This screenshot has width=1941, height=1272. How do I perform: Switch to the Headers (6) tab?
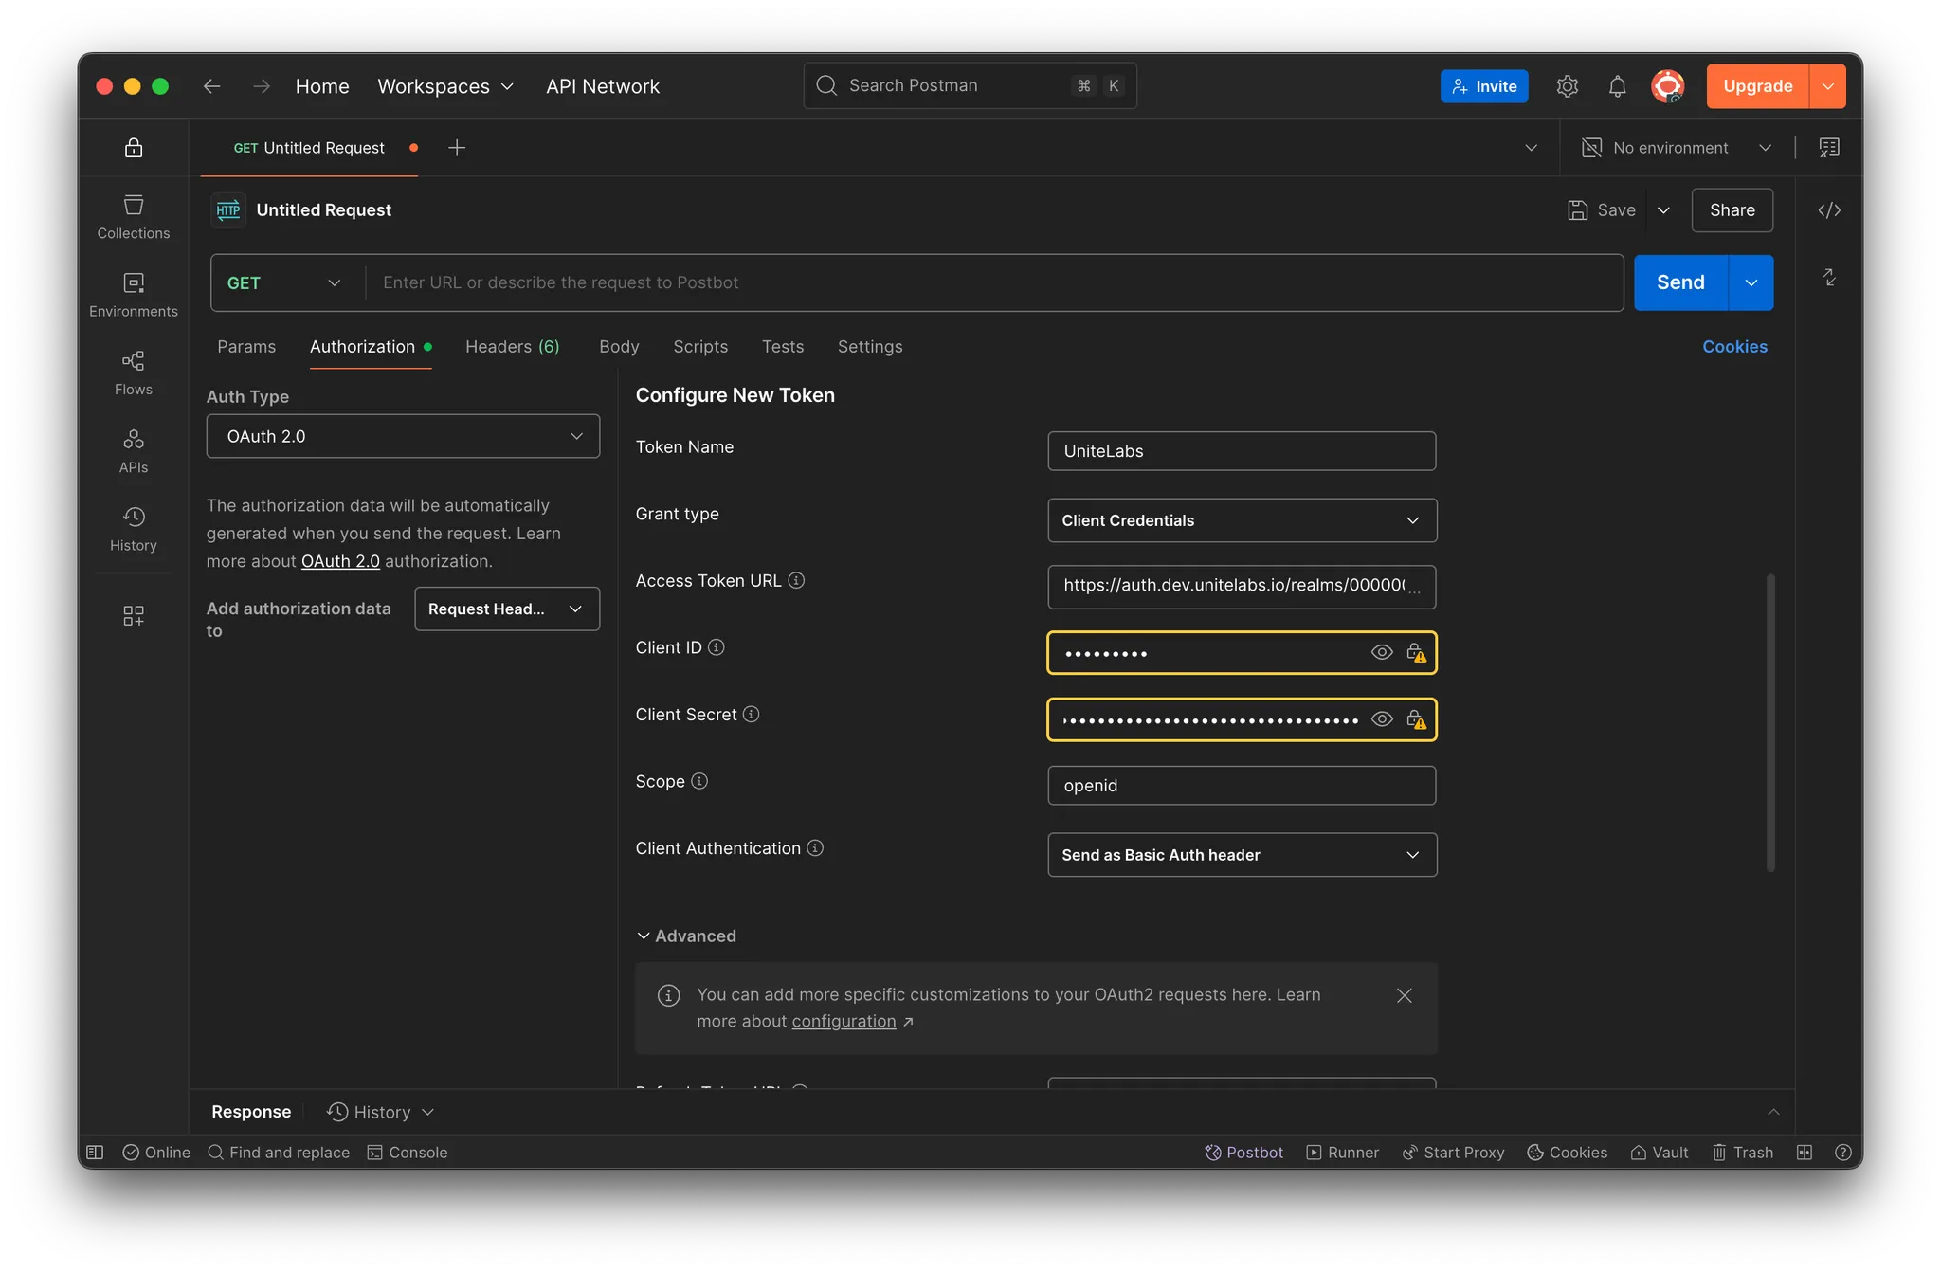pos(512,346)
